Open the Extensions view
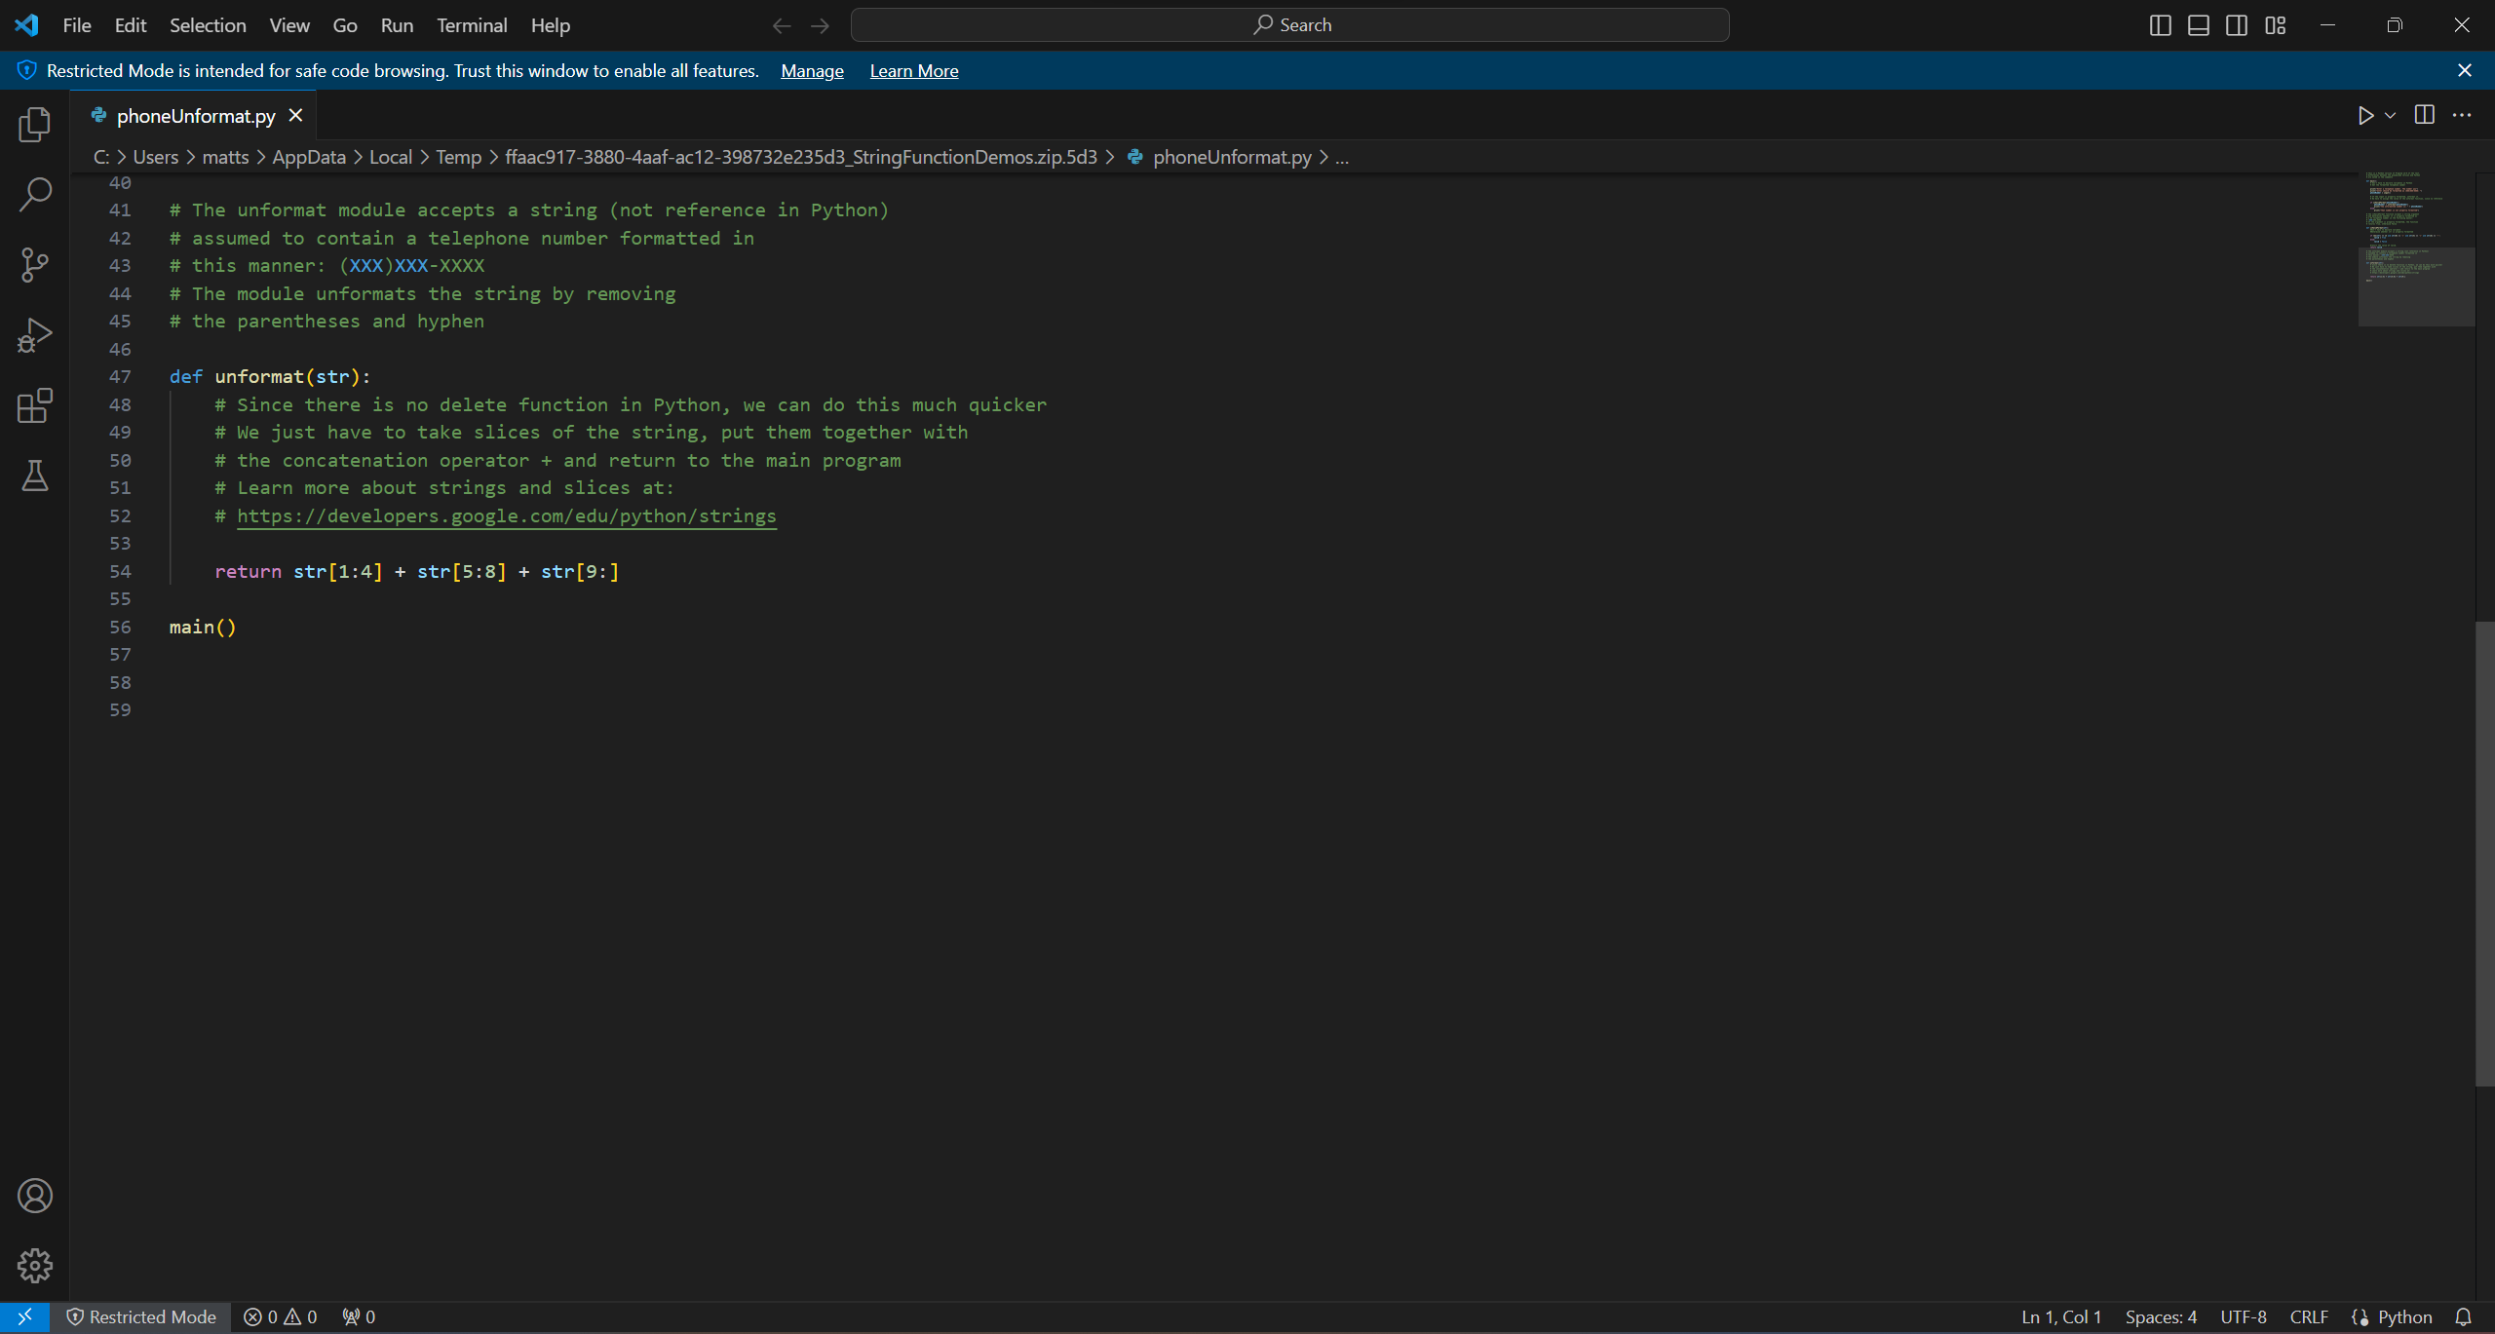Viewport: 2495px width, 1334px height. coord(35,405)
